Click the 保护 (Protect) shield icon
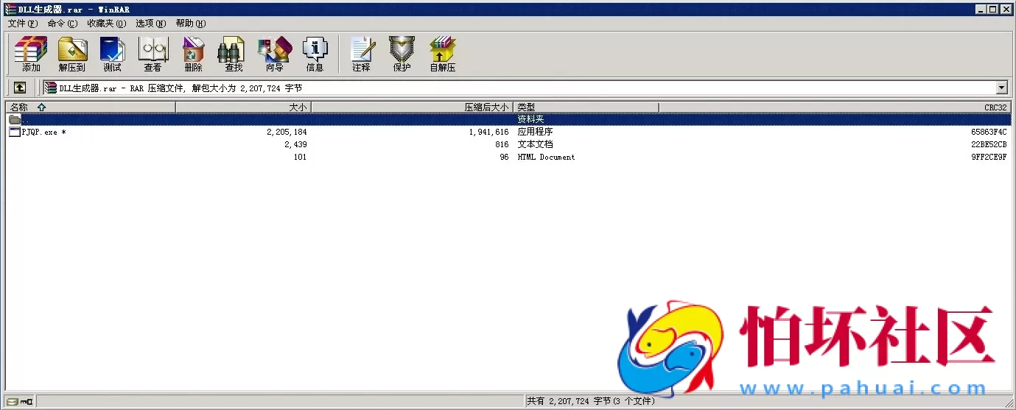Viewport: 1016px width, 410px height. tap(402, 54)
